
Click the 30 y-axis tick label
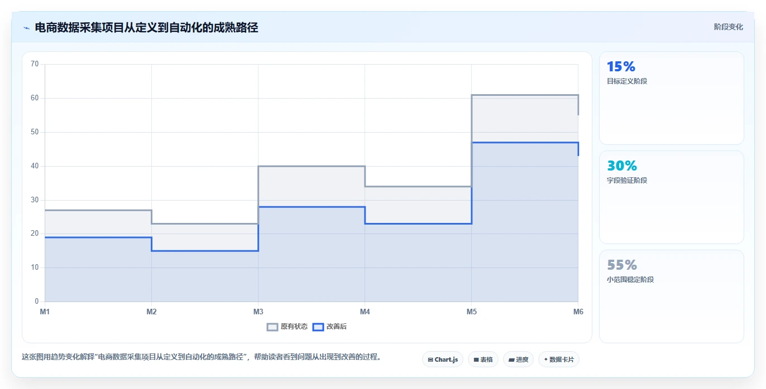pyautogui.click(x=35, y=200)
